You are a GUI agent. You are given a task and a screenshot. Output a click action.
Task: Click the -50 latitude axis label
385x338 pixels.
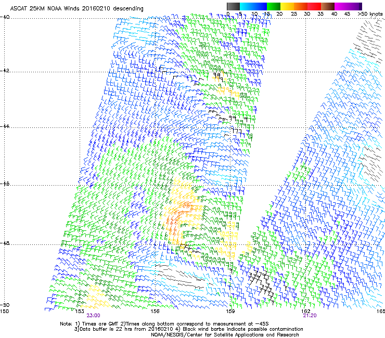point(5,305)
